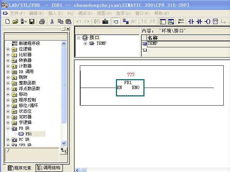The height and width of the screenshot is (172, 230).
Task: Click the Save icon in toolbar
Action: (x=32, y=22)
